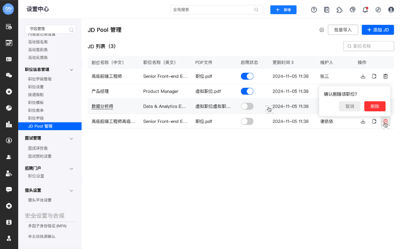Open the name badge sidebar icon

tap(9, 222)
